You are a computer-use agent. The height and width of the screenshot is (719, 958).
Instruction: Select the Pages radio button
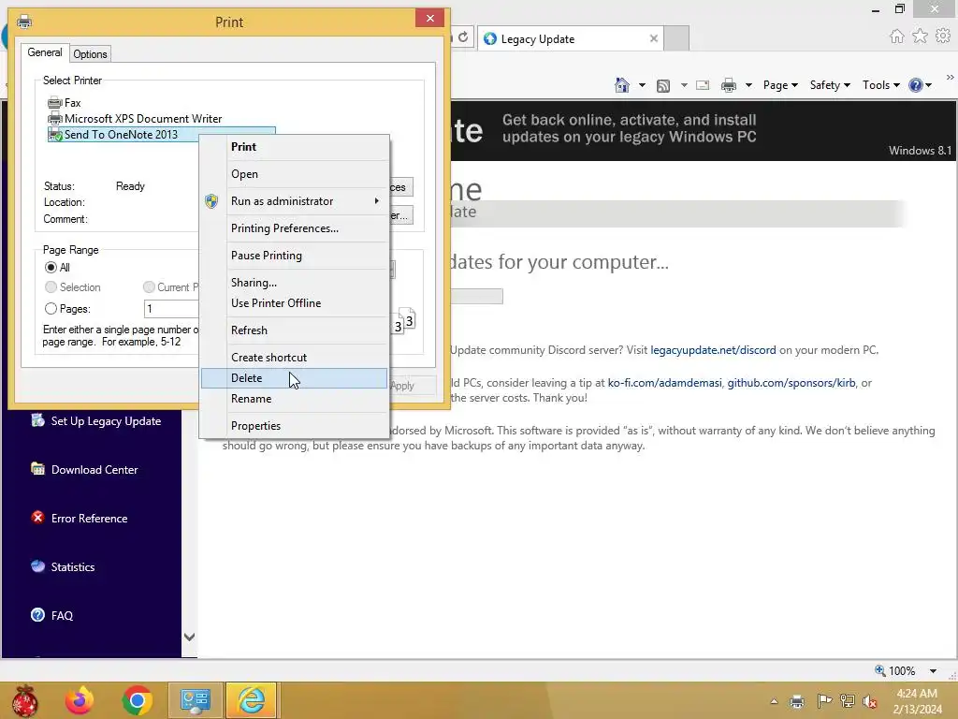click(x=51, y=309)
